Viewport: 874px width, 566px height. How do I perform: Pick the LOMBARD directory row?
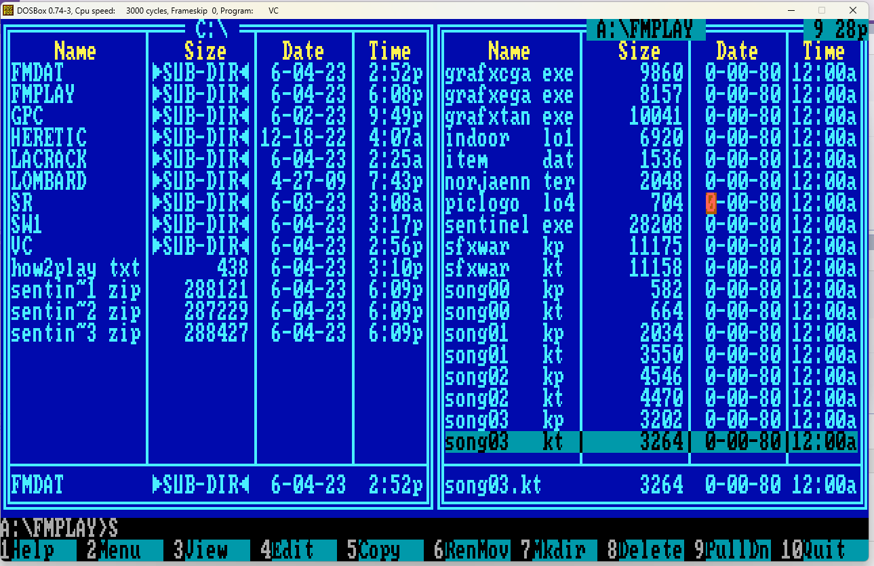pyautogui.click(x=217, y=181)
